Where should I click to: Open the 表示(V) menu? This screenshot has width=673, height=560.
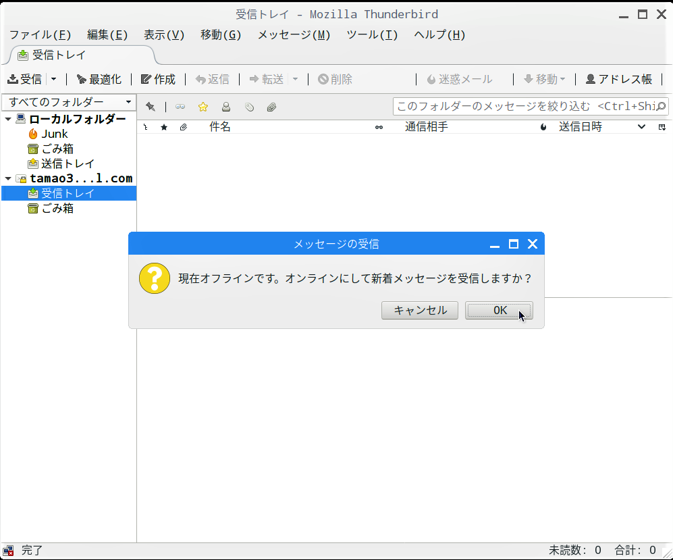pyautogui.click(x=164, y=34)
